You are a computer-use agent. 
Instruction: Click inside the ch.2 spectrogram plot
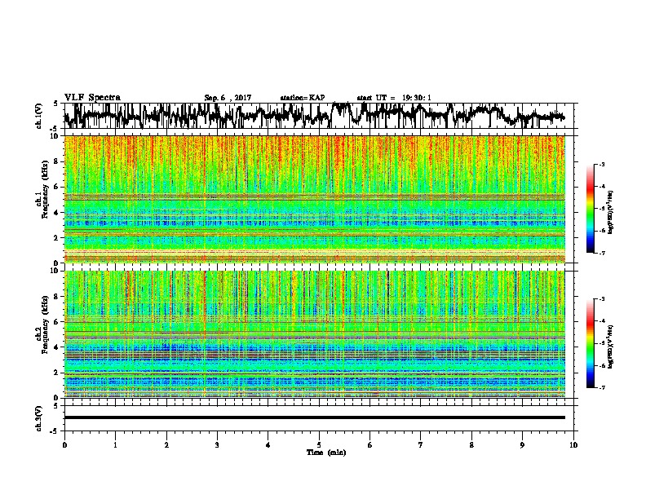coord(315,334)
